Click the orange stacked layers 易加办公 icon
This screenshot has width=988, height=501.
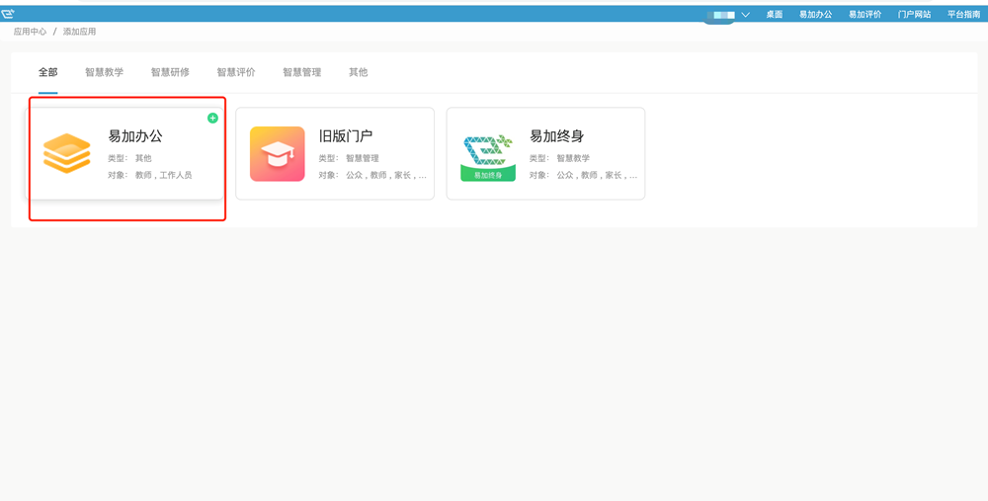point(67,154)
